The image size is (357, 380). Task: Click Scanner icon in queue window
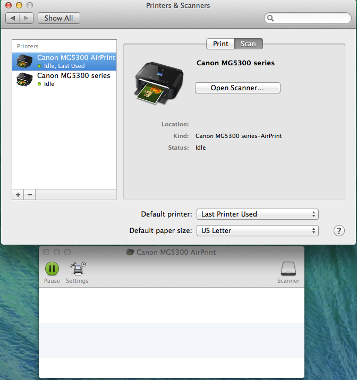tap(288, 272)
